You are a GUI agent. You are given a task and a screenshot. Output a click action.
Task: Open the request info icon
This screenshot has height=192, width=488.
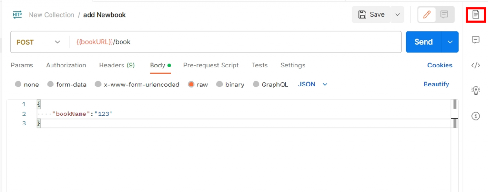(475, 116)
